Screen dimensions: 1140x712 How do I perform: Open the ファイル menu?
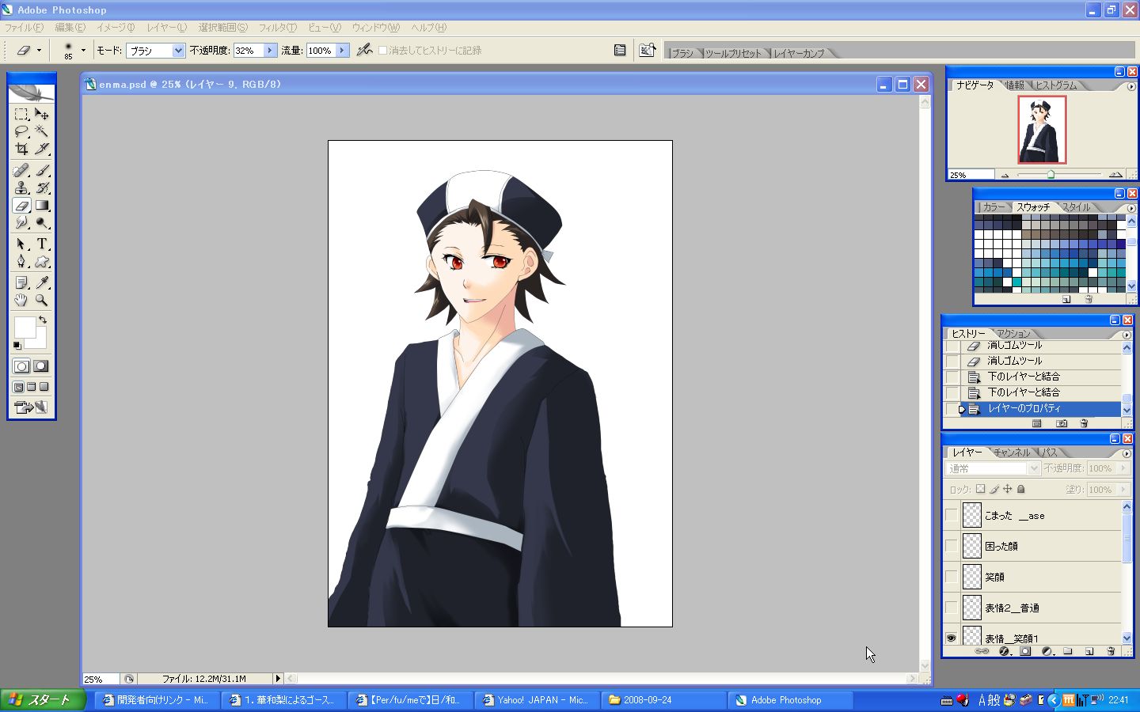point(25,28)
